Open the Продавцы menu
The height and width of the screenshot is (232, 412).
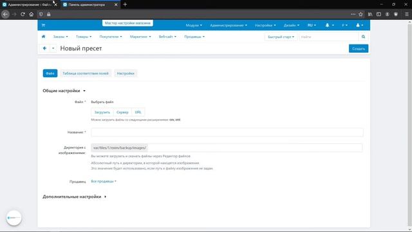[x=194, y=37]
